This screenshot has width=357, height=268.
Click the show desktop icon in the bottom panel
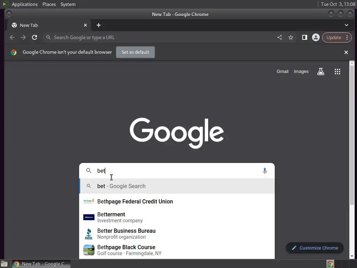point(4,264)
